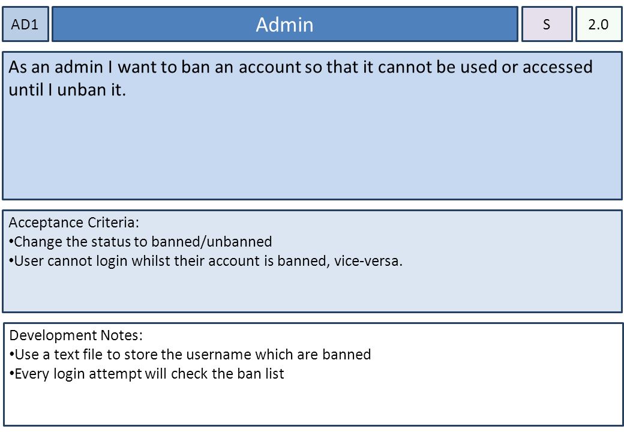Click the S size label box
624x432 pixels.
547,24
